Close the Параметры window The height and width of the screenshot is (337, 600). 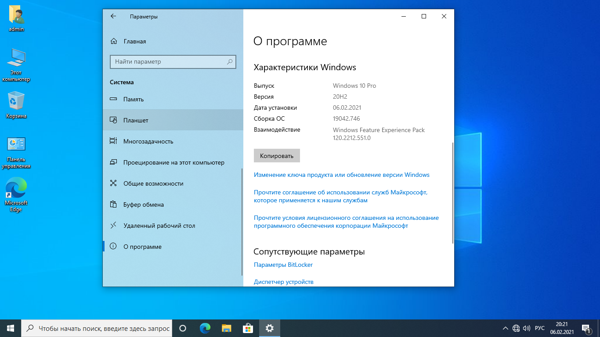point(444,16)
